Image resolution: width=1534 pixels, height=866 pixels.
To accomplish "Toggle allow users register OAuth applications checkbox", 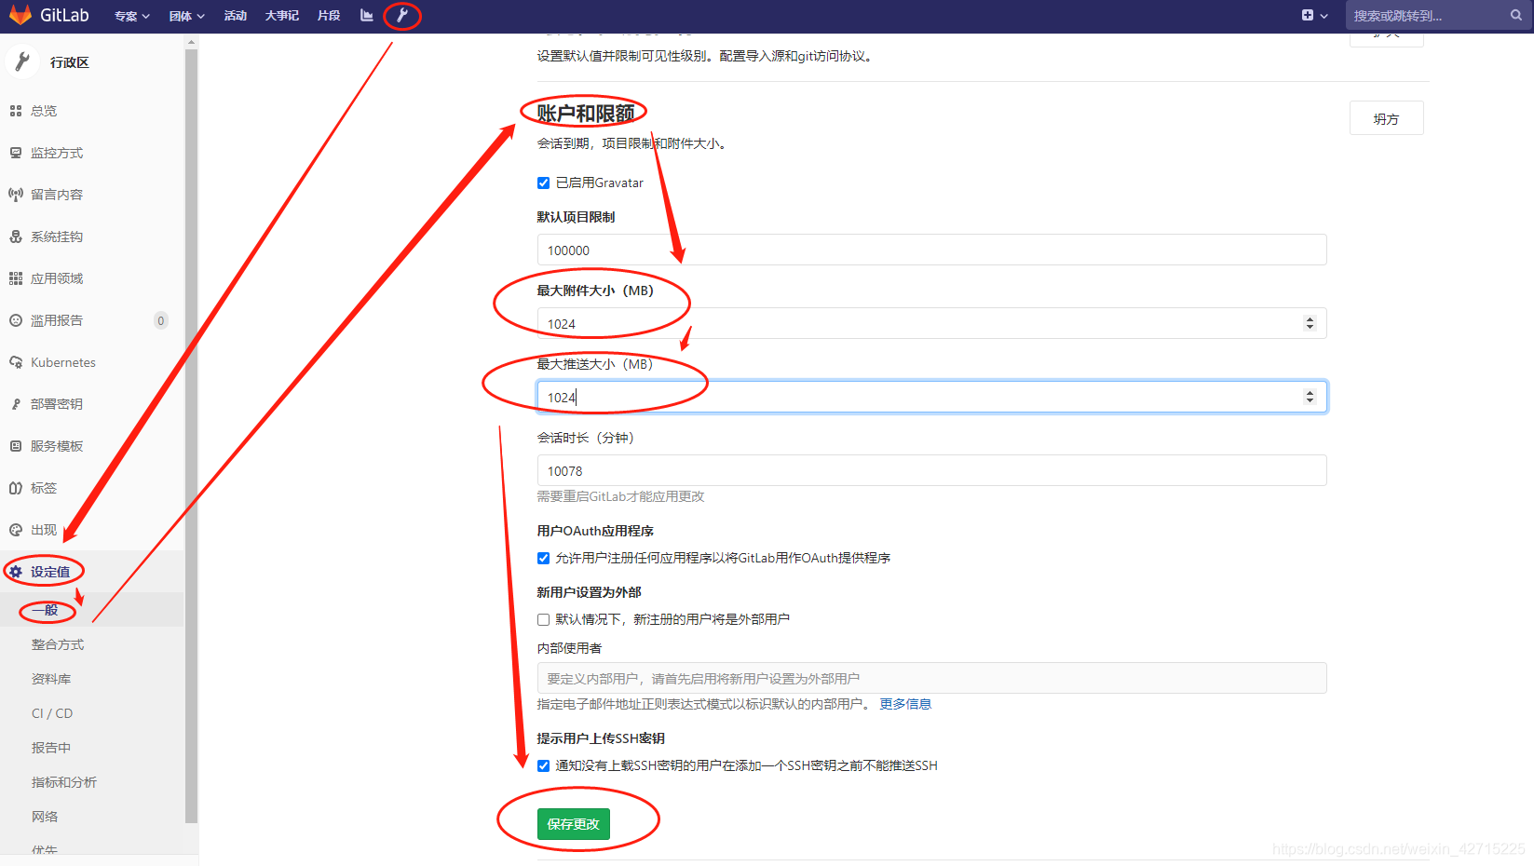I will point(543,558).
